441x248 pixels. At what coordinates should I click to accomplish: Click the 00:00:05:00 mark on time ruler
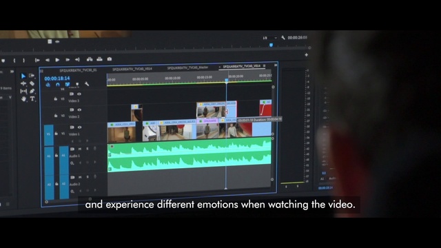tap(140, 79)
